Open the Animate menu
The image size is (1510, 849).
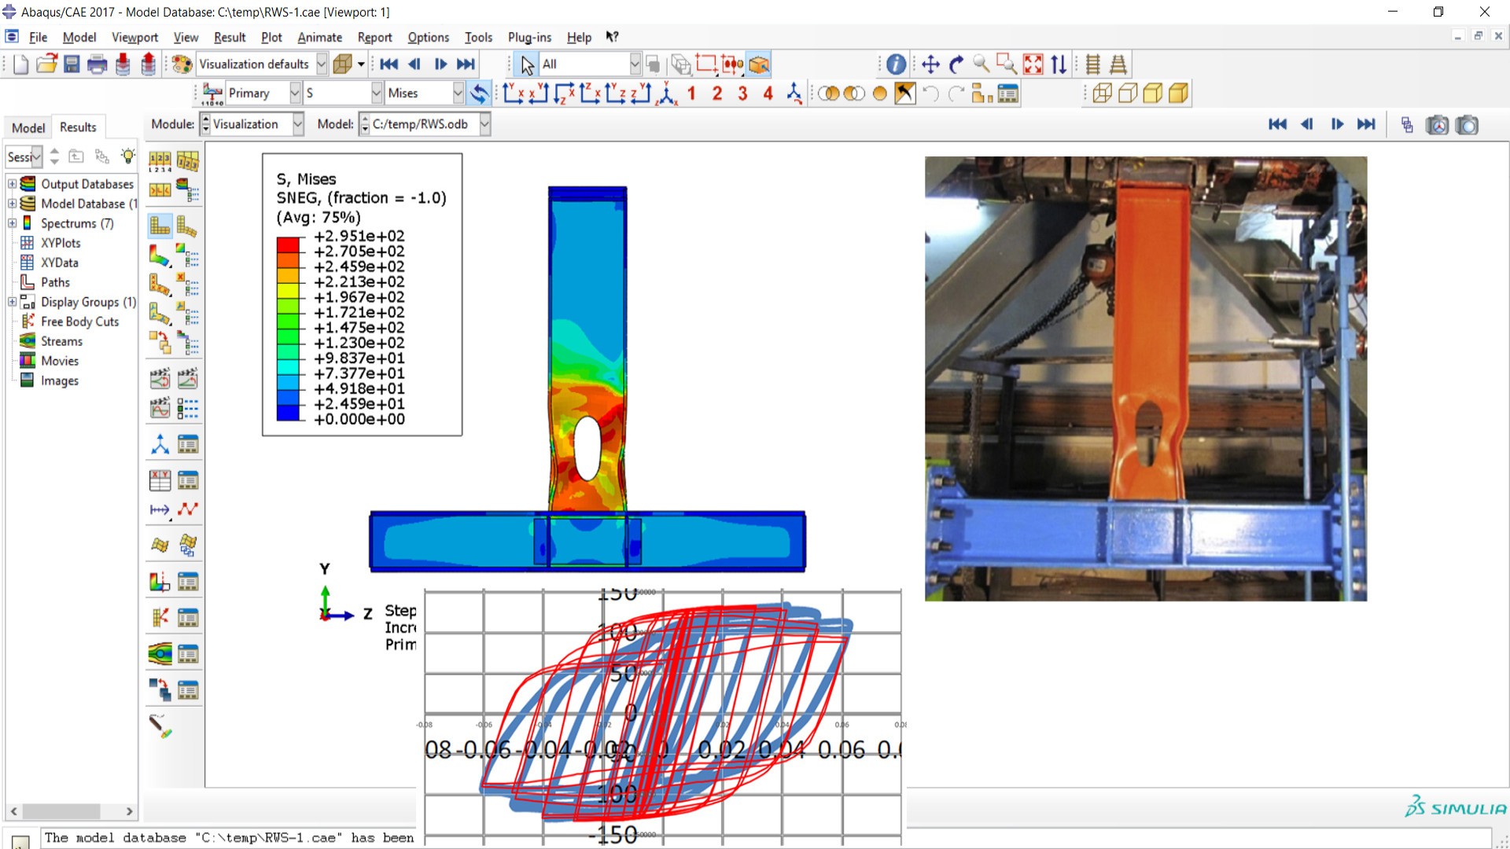pos(319,37)
